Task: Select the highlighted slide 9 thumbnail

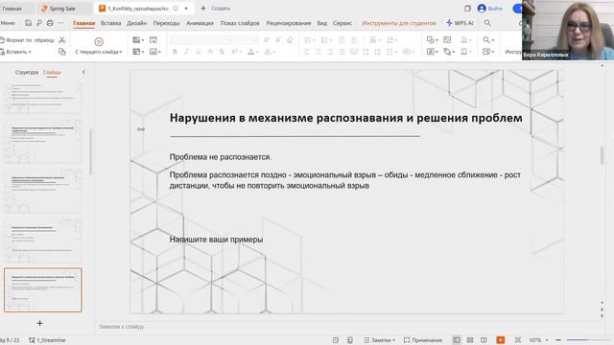Action: point(43,289)
